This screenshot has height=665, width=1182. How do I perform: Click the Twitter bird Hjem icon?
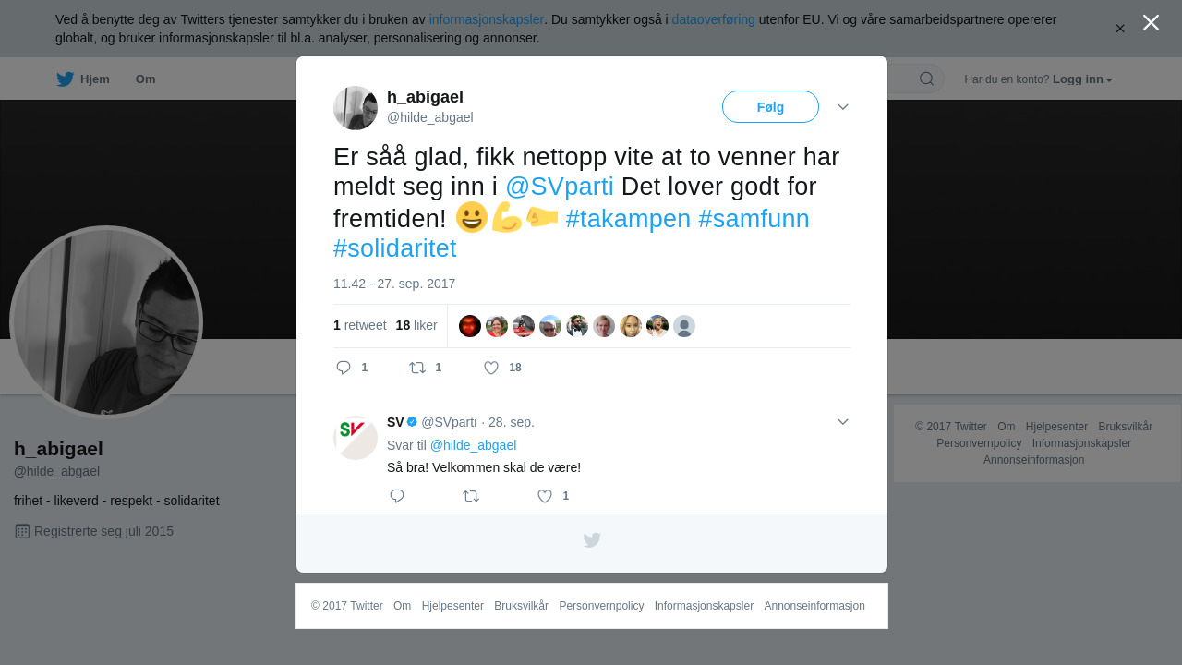pos(65,79)
